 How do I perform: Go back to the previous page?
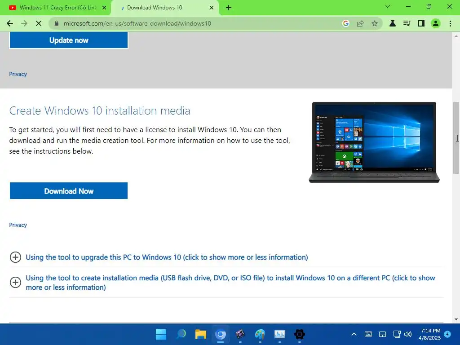click(10, 23)
